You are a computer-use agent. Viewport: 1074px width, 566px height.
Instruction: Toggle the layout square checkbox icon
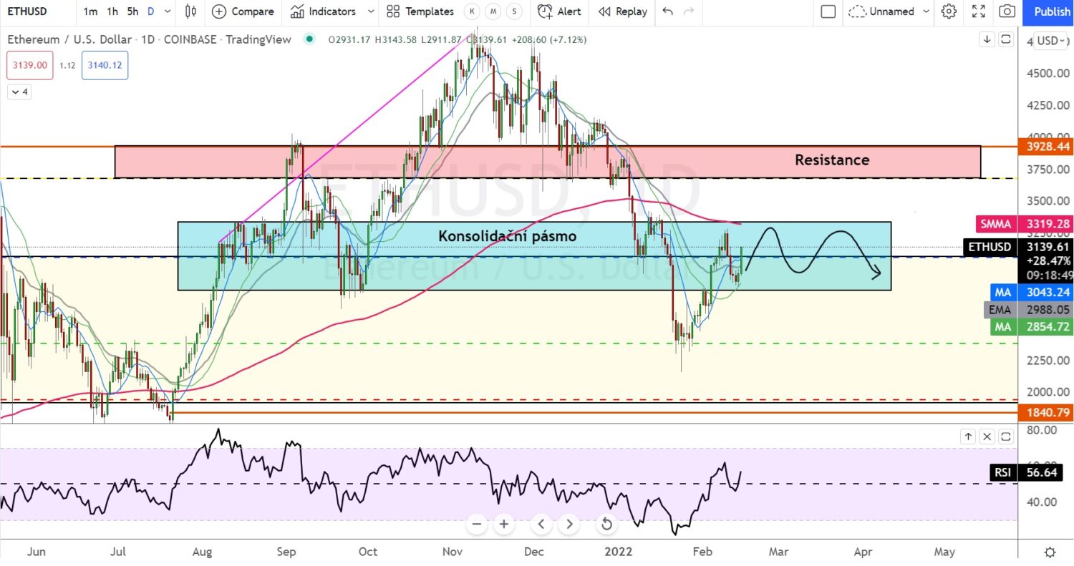pyautogui.click(x=828, y=11)
